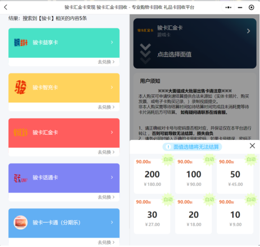This screenshot has width=260, height=247.
Task: Select the 骏卡话通卡 purple card
Action: pos(64,178)
